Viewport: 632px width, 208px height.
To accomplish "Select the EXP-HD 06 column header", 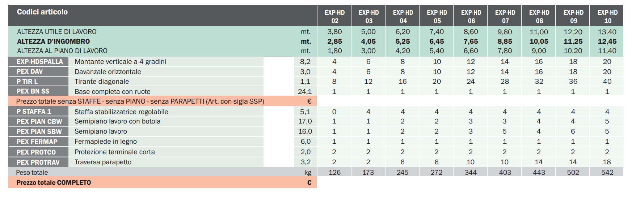I will tap(471, 17).
